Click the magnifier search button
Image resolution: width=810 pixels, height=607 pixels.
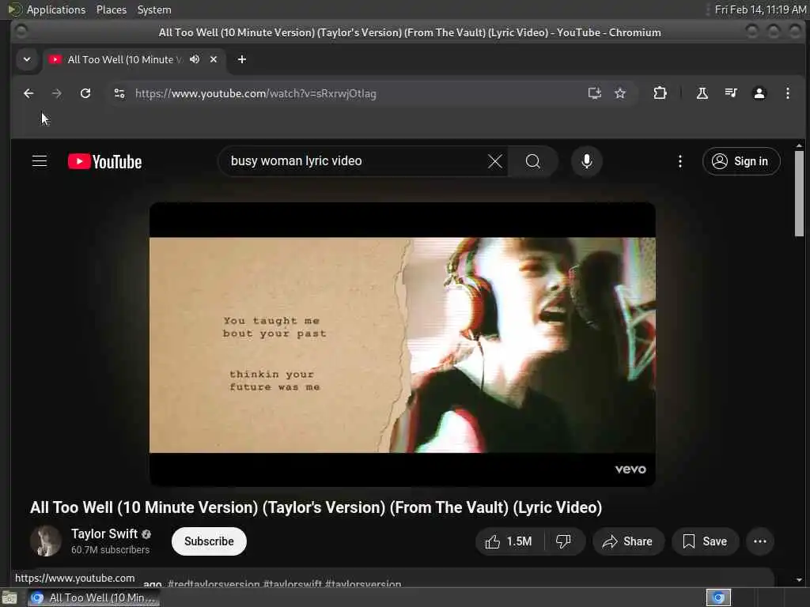pos(533,161)
